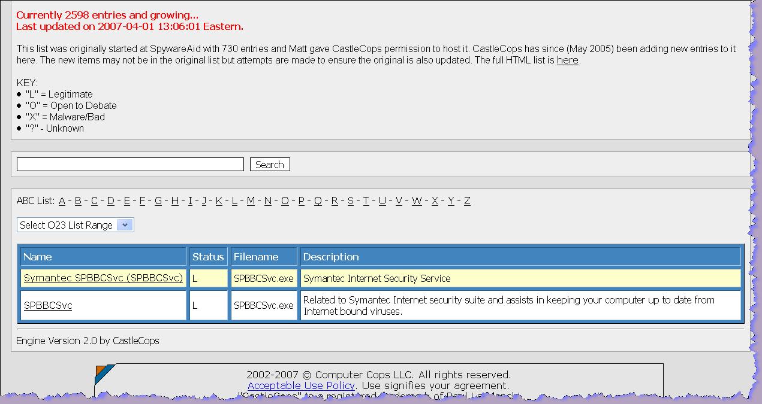The image size is (762, 404).
Task: Go to letter D entries
Action: (110, 201)
